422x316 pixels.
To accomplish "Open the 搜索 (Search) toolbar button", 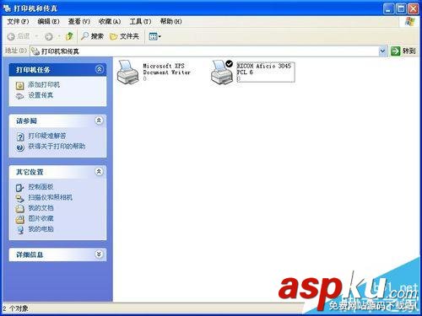I will click(92, 36).
